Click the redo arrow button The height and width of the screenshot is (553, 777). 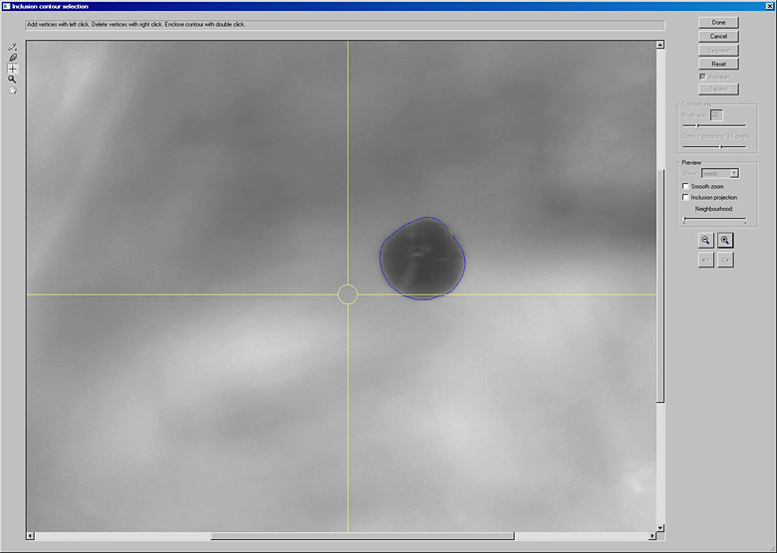click(x=725, y=260)
